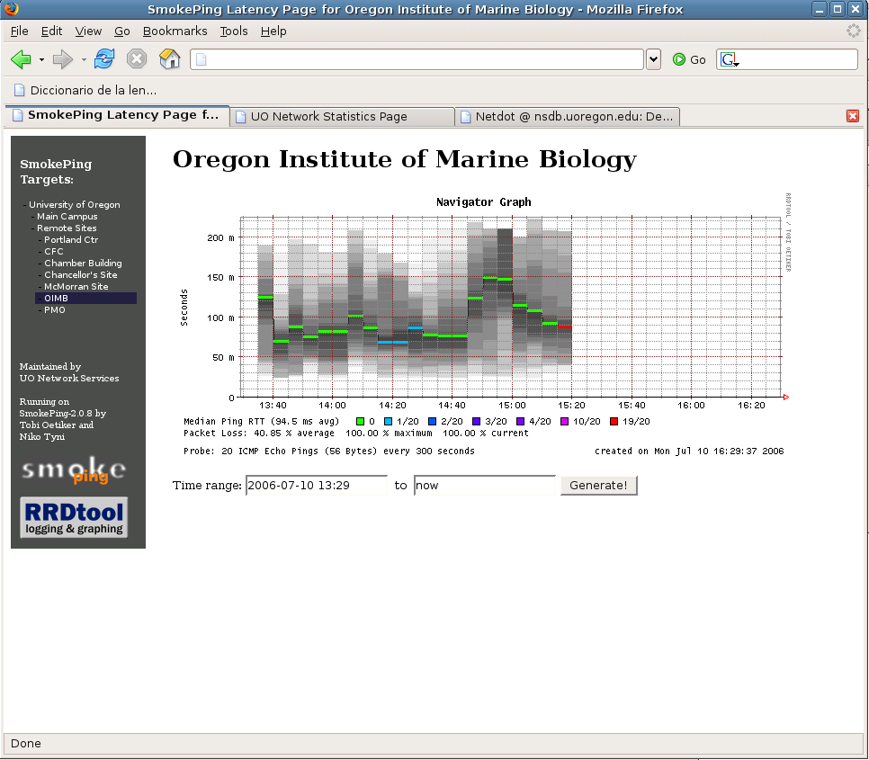Reload the page with the refresh icon
This screenshot has height=760, width=869.
coord(104,59)
